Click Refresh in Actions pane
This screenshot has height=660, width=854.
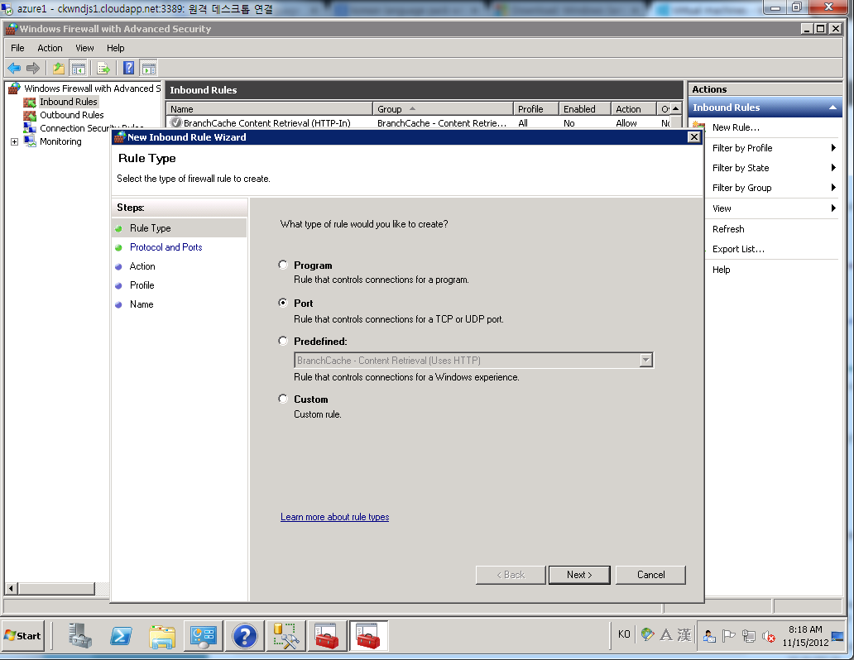pyautogui.click(x=728, y=229)
